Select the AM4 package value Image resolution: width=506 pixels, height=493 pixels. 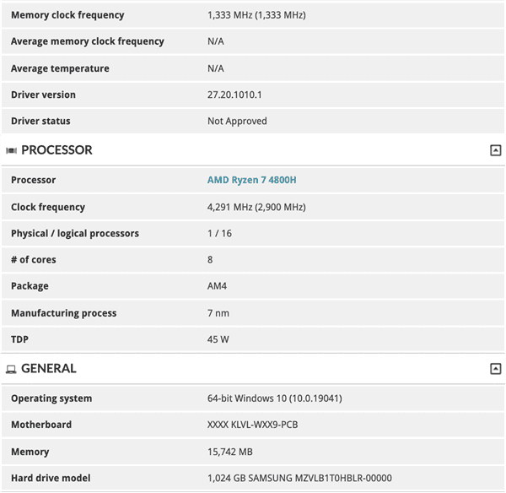click(x=217, y=286)
